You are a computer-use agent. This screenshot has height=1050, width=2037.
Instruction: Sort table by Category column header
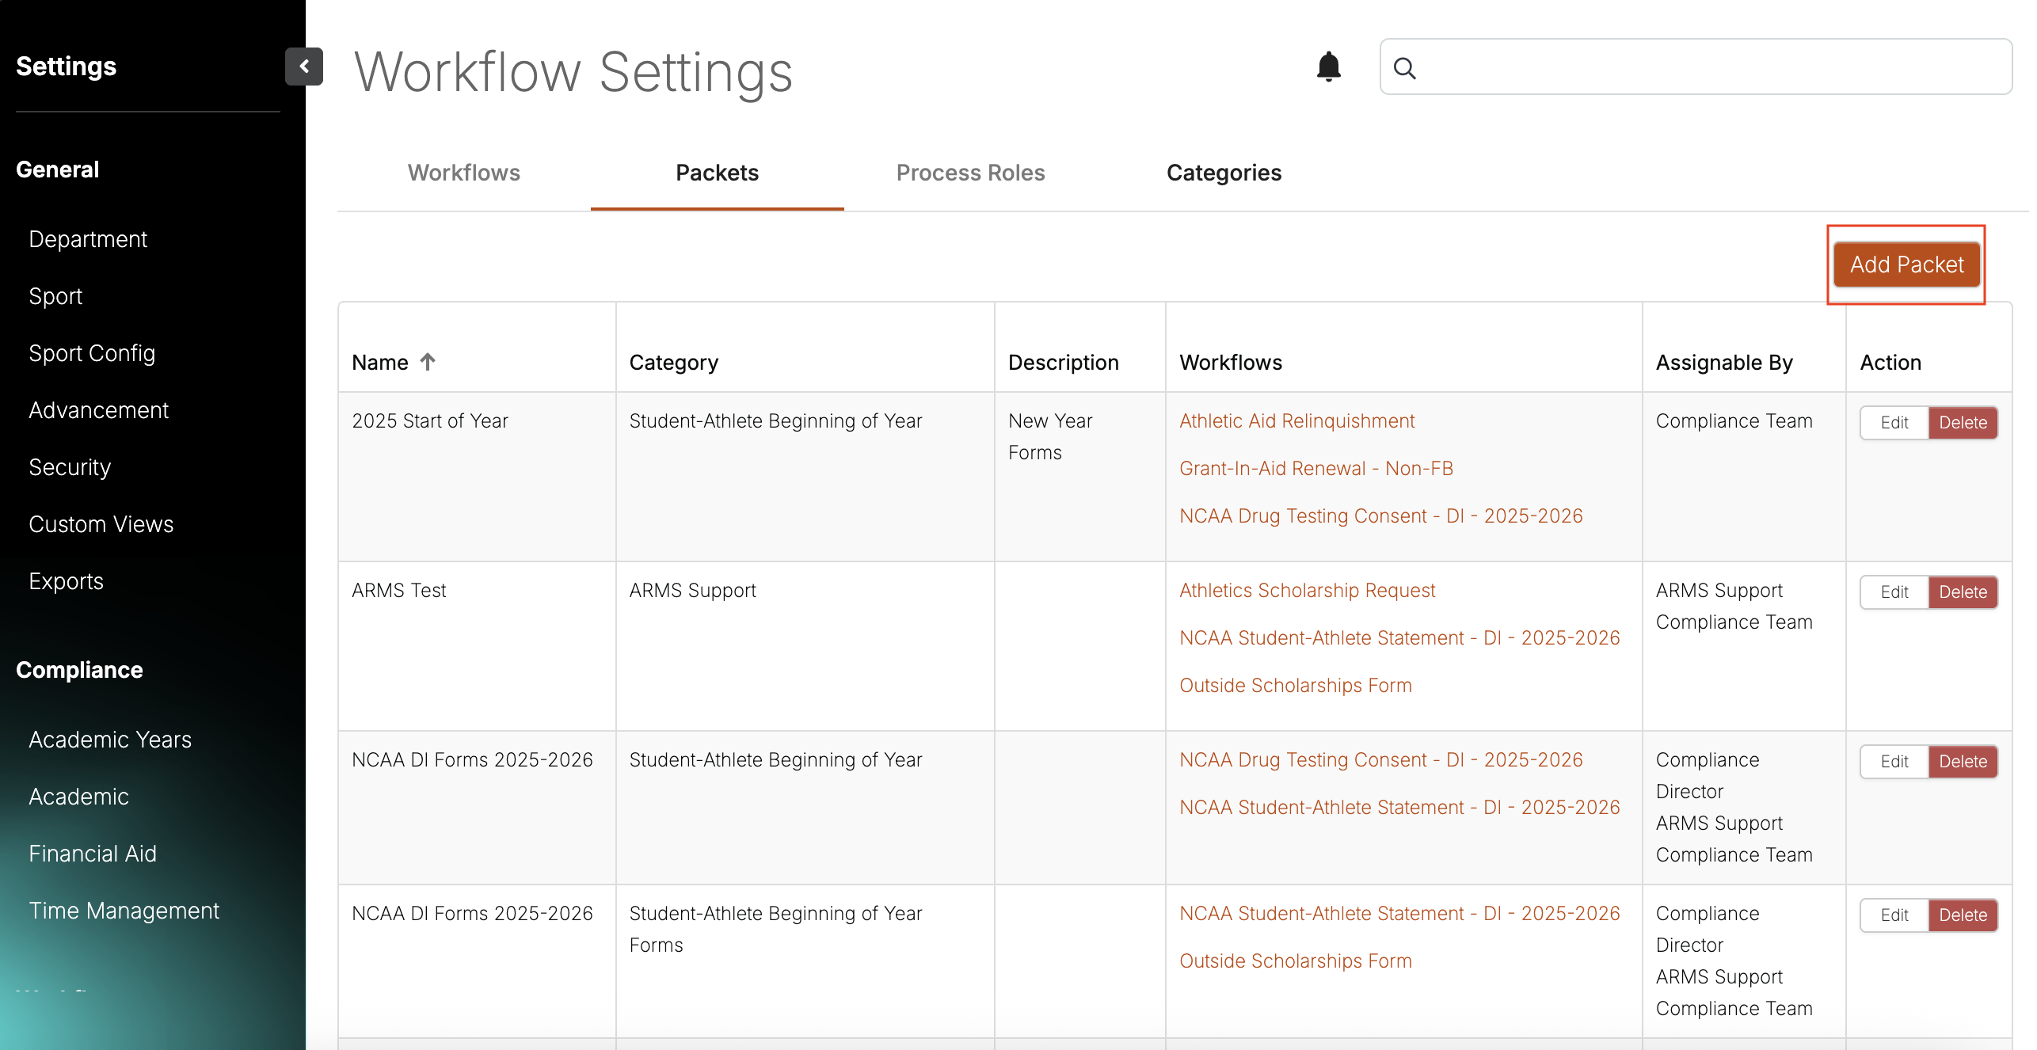tap(673, 363)
